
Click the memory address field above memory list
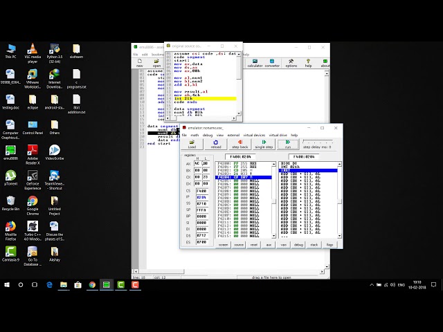(x=240, y=157)
